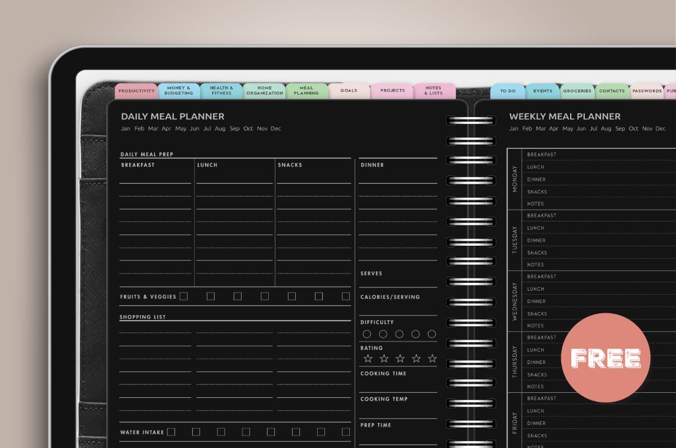Go to the Goals tab
This screenshot has height=448, width=676.
coord(349,91)
